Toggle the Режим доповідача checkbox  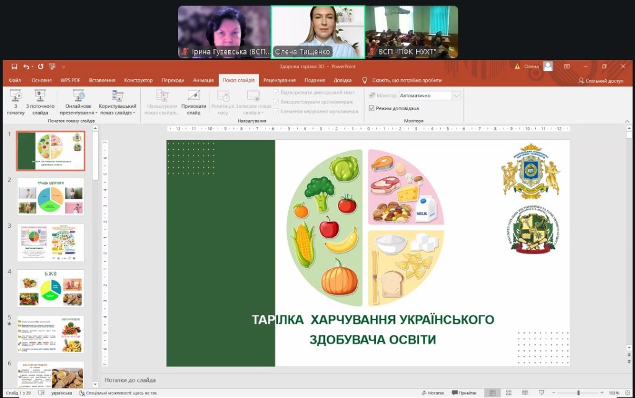371,108
